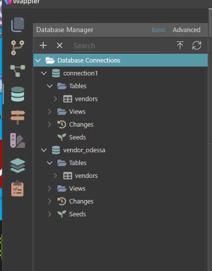212x271 pixels.
Task: Click the refresh arrows icon
Action: 197,45
